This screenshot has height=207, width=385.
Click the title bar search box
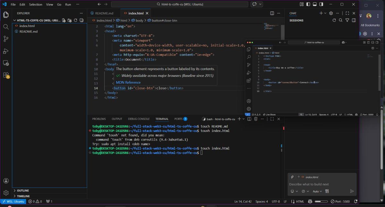click(180, 4)
